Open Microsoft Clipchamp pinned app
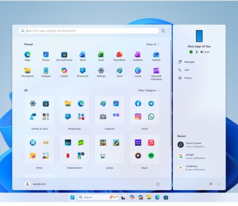 156,74
